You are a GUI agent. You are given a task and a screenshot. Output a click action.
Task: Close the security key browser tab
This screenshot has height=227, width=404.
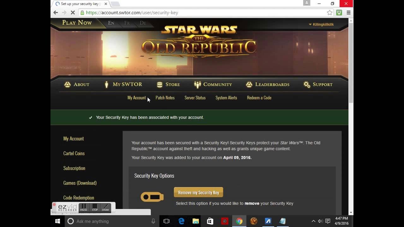pos(106,4)
